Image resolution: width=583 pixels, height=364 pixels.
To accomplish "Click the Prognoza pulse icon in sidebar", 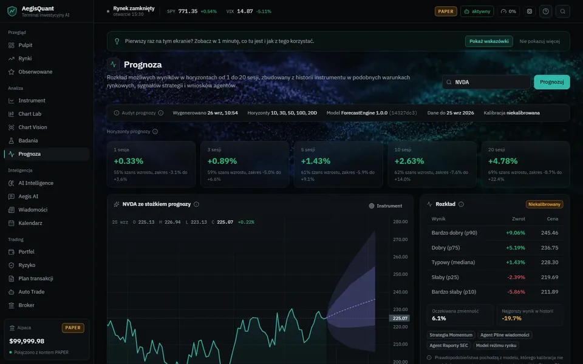I will (11, 153).
